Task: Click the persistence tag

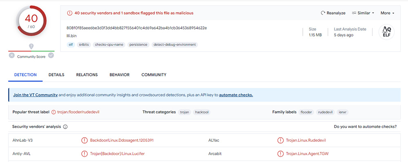Action: (x=138, y=45)
